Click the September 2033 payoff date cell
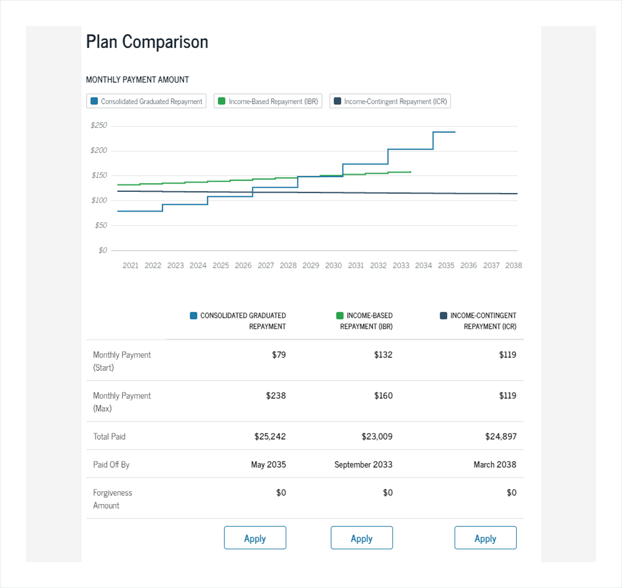The image size is (622, 588). [x=363, y=465]
